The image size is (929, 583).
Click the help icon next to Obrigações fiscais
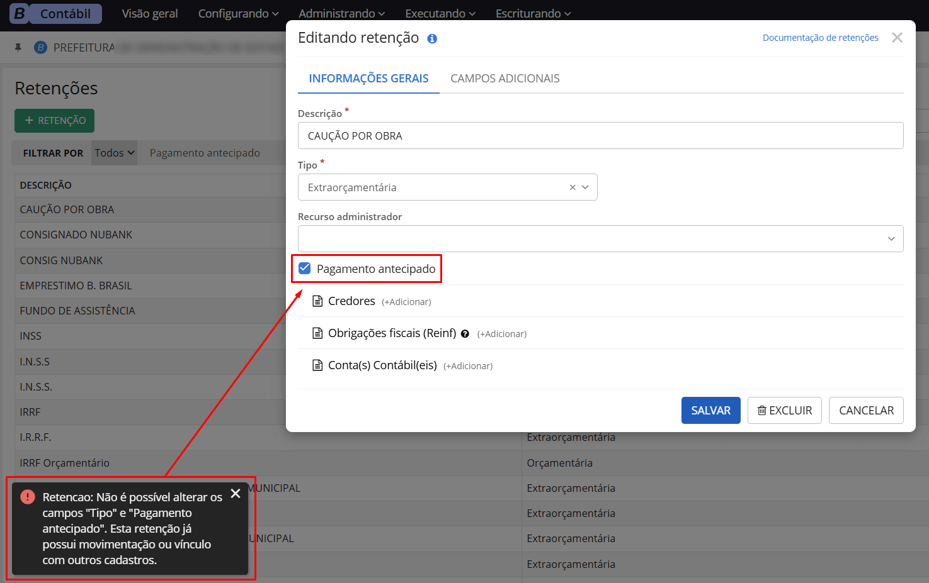point(465,334)
